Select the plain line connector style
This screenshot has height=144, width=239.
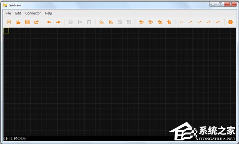coord(181,22)
